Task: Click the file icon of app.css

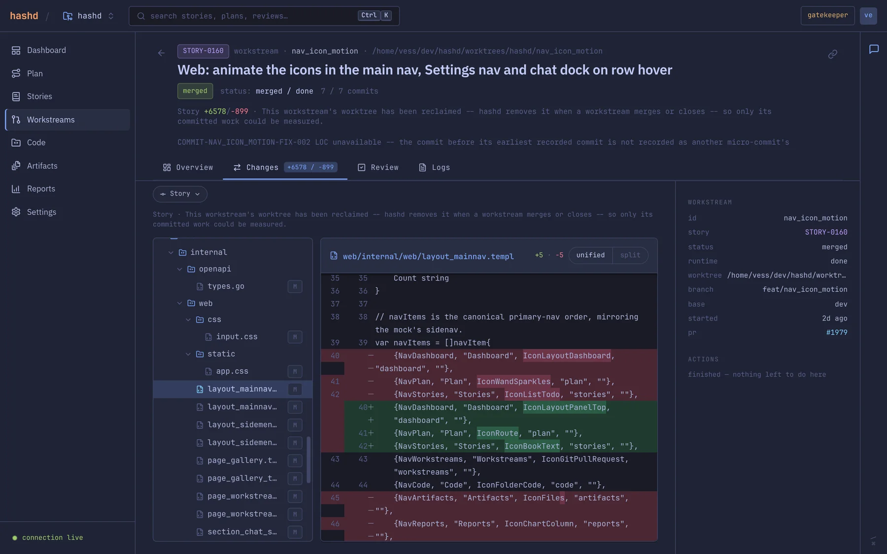Action: click(x=208, y=372)
